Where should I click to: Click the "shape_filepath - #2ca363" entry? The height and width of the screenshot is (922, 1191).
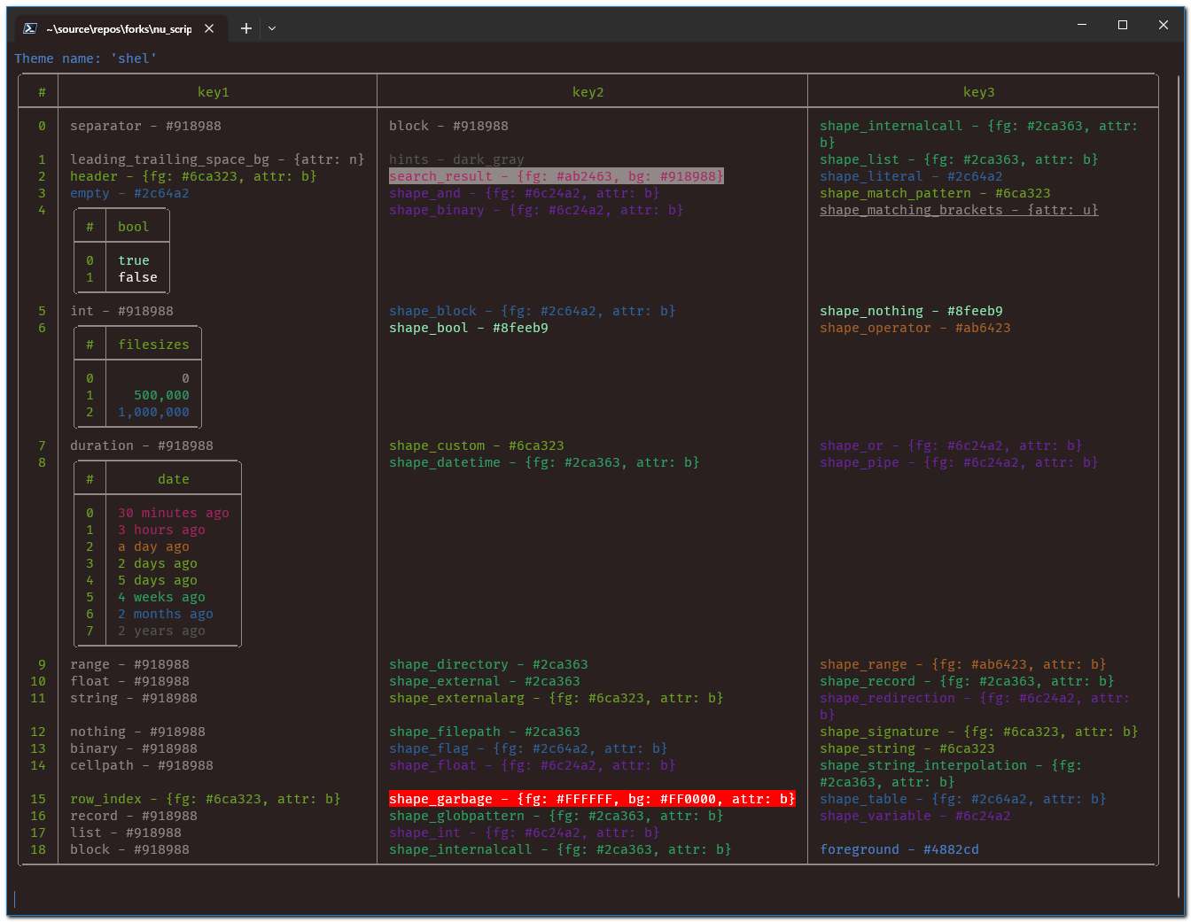click(485, 732)
